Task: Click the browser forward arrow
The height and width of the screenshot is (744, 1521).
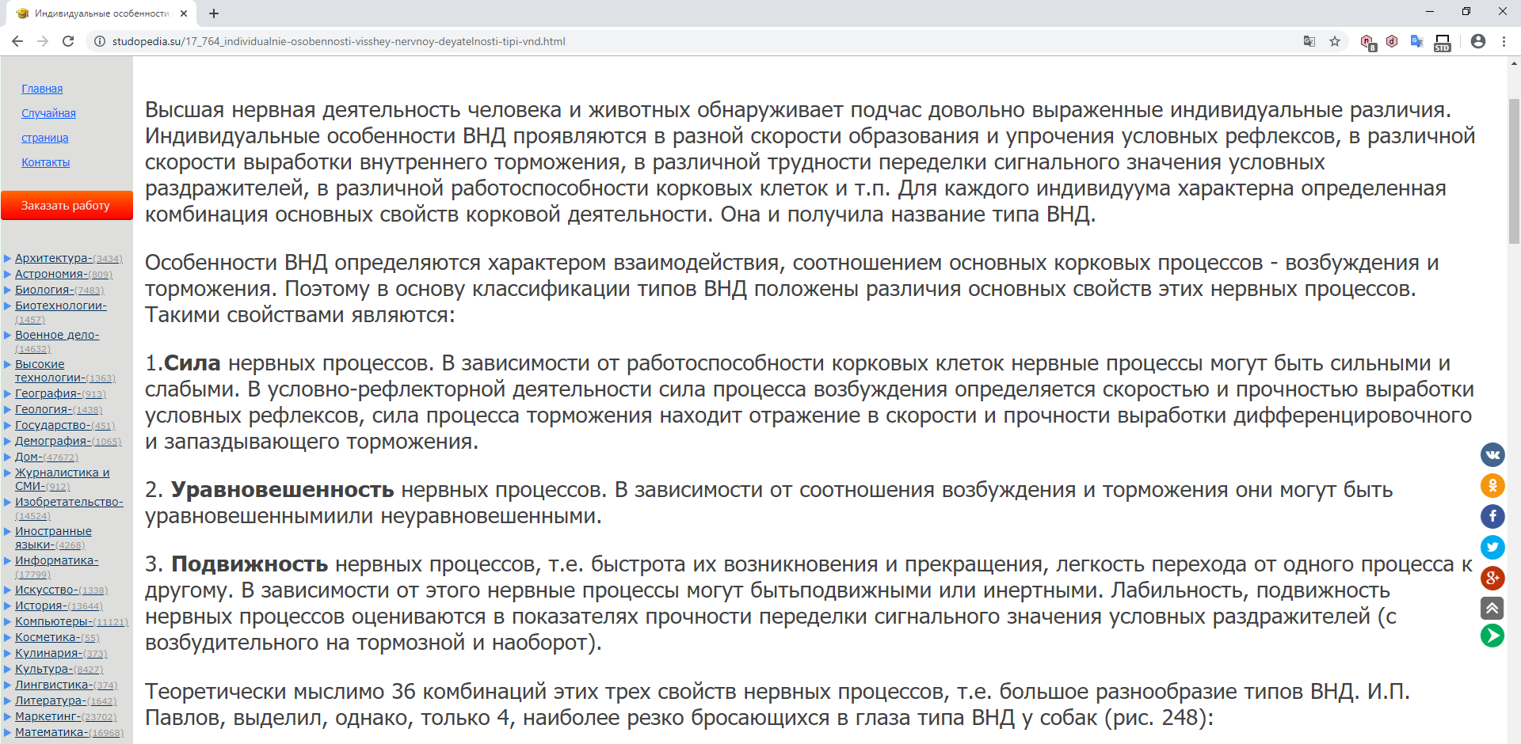Action: pos(43,41)
